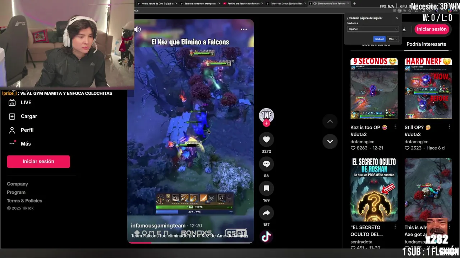Open Company footer link
The image size is (460, 258).
click(x=17, y=184)
